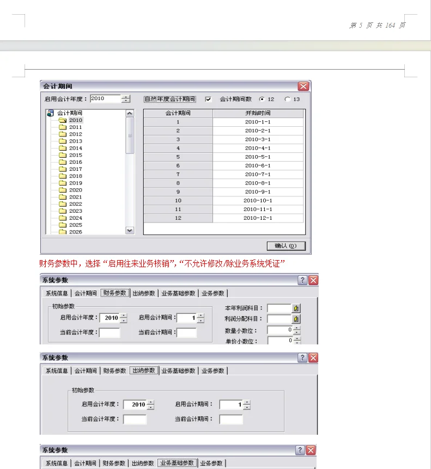Click 当前会计年度 field in 出纳参数 tab
This screenshot has height=469, width=431.
(135, 419)
